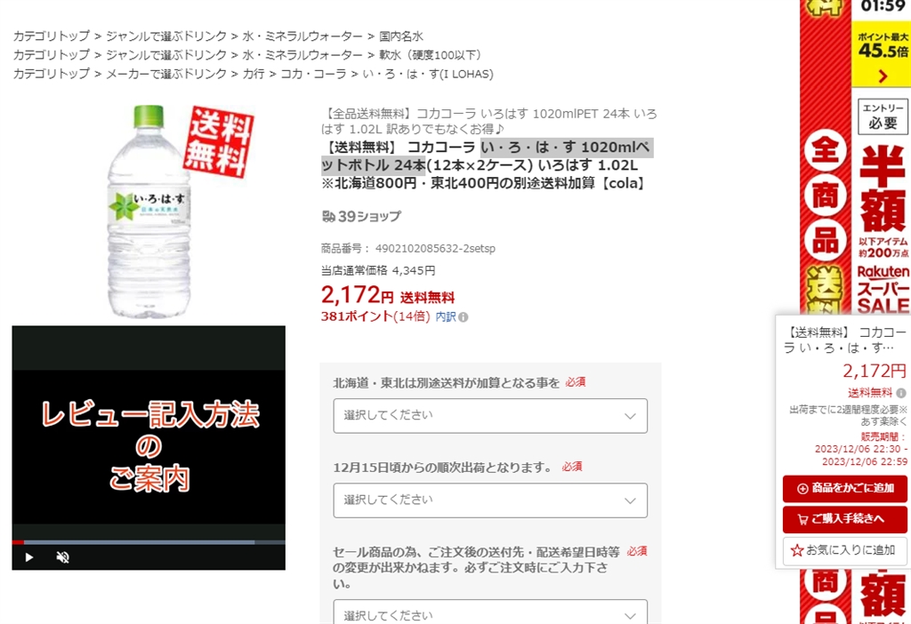Open the sale item delivery change dropdown

(x=490, y=612)
